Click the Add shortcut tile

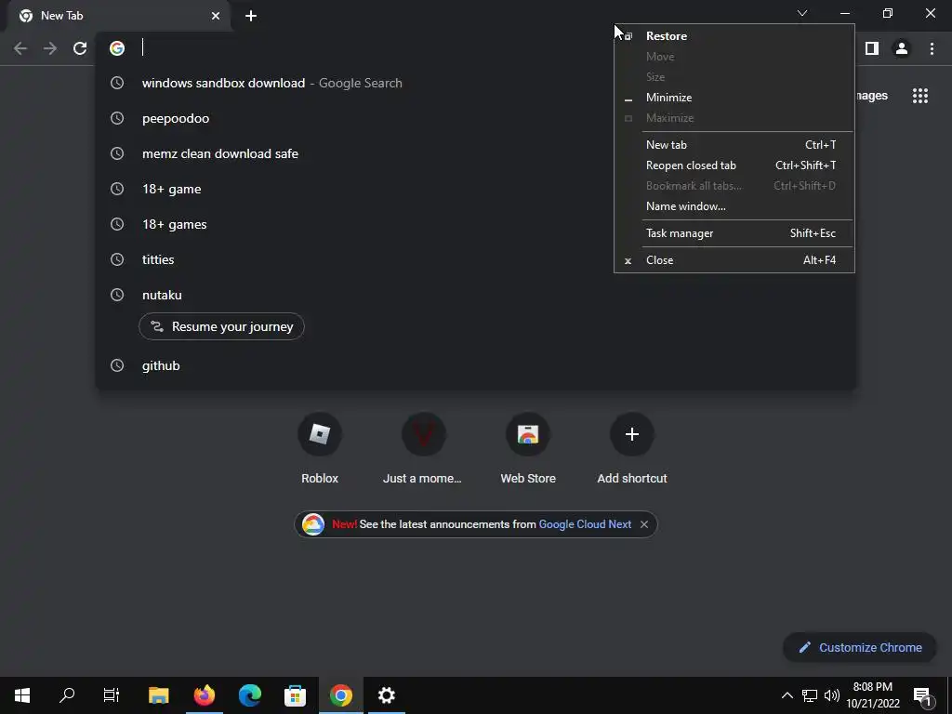point(632,449)
